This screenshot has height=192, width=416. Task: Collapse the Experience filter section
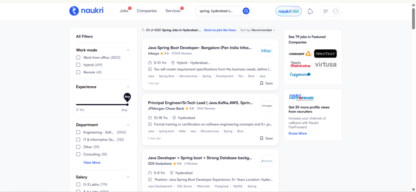128,87
